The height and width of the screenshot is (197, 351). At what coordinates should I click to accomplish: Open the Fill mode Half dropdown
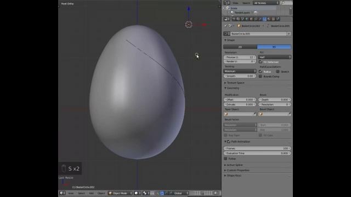275,57
